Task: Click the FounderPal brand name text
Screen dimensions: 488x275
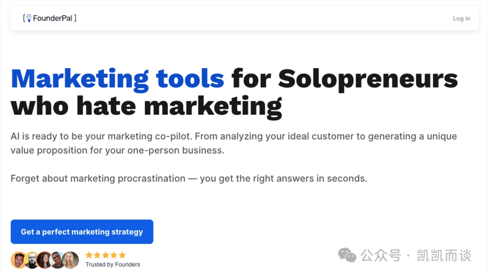Action: tap(53, 18)
